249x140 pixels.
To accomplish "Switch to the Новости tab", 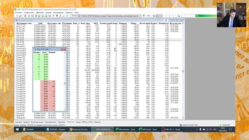I will 97,122.
